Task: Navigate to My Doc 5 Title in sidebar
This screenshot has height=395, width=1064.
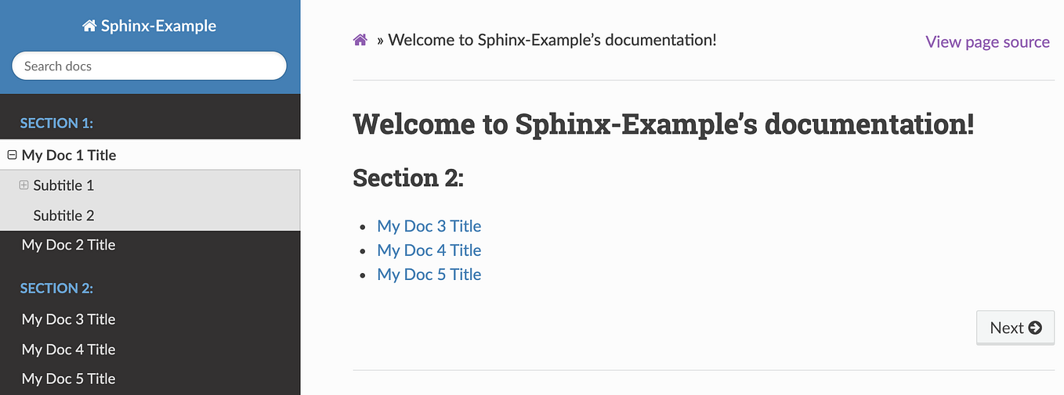Action: tap(69, 379)
